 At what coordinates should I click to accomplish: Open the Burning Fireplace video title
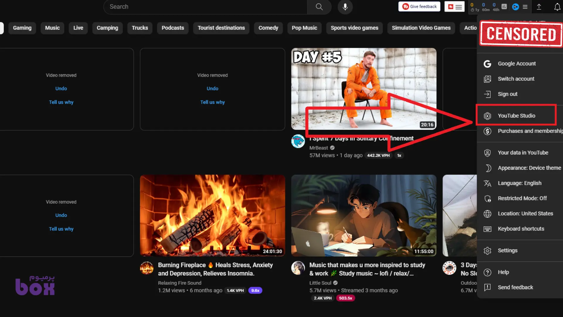pyautogui.click(x=216, y=269)
